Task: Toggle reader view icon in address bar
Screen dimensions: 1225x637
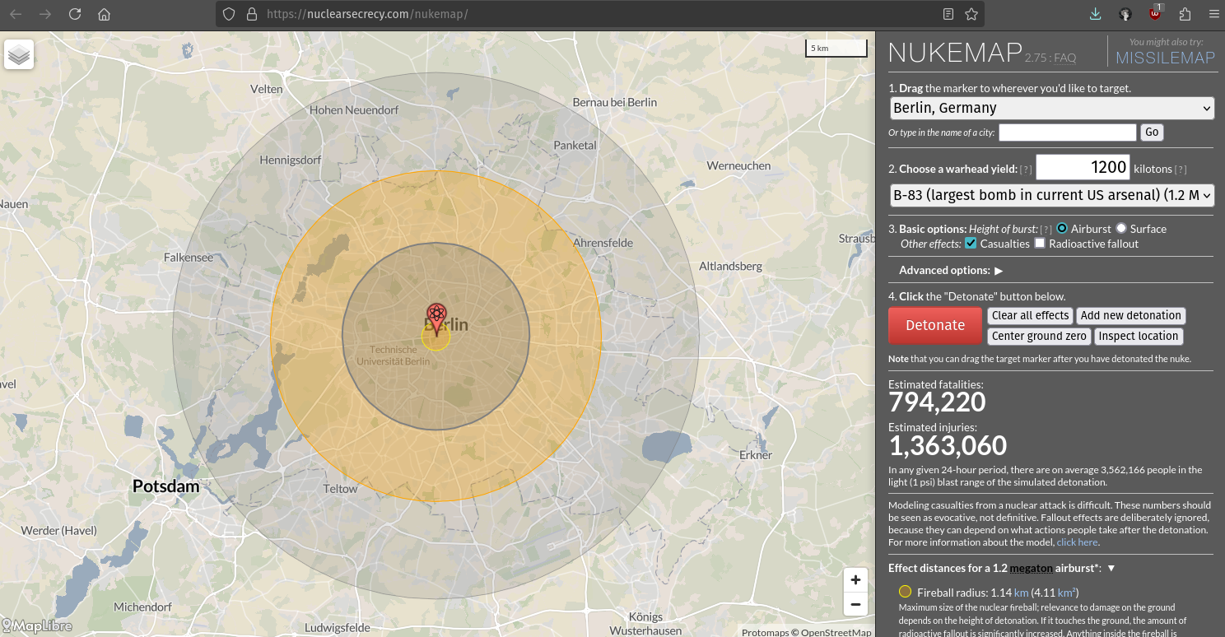Action: (948, 14)
